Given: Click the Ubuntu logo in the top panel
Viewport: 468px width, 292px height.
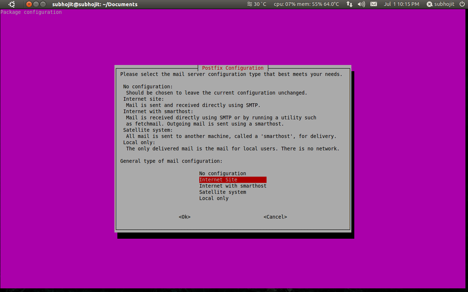Looking at the screenshot, I should 12,4.
